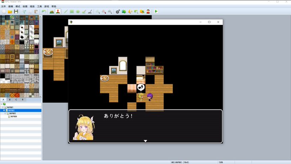The width and height of the screenshot is (291, 164).
Task: Open the Plugin Manager puzzle icon
Action: click(124, 12)
